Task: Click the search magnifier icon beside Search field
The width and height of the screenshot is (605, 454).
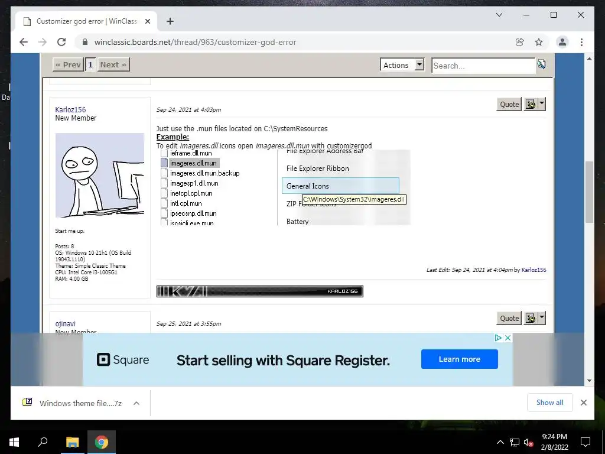Action: [x=541, y=64]
